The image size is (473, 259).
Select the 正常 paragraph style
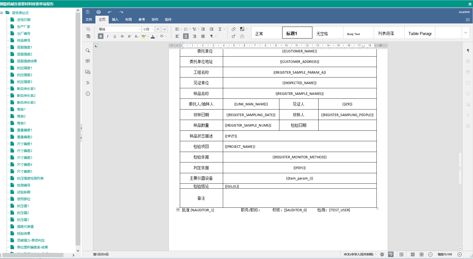(267, 33)
